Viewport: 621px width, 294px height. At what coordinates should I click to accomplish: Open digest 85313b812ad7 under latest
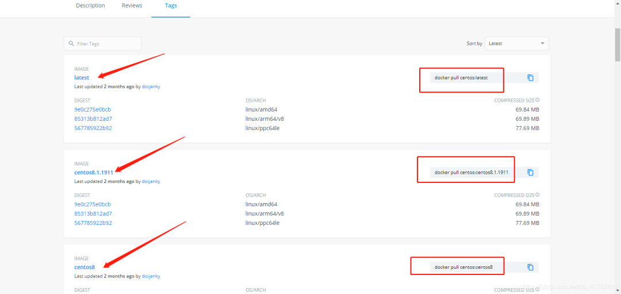click(93, 119)
